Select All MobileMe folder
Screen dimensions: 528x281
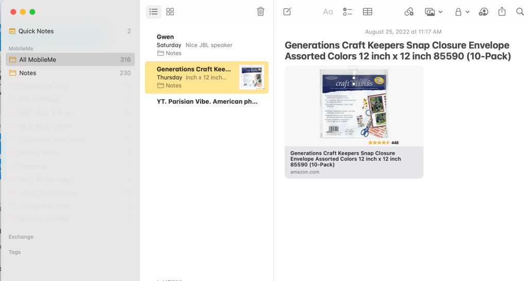[70, 60]
